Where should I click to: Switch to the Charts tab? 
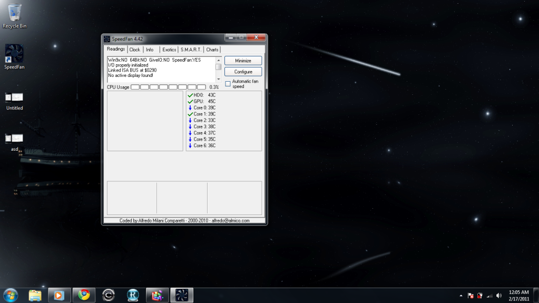(212, 50)
